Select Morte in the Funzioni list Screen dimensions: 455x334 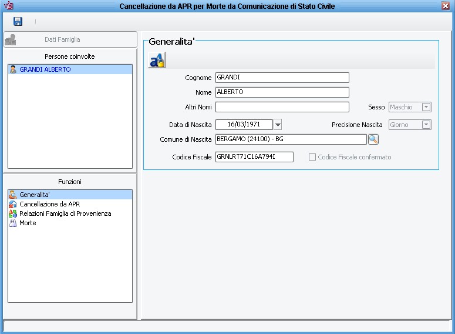28,223
